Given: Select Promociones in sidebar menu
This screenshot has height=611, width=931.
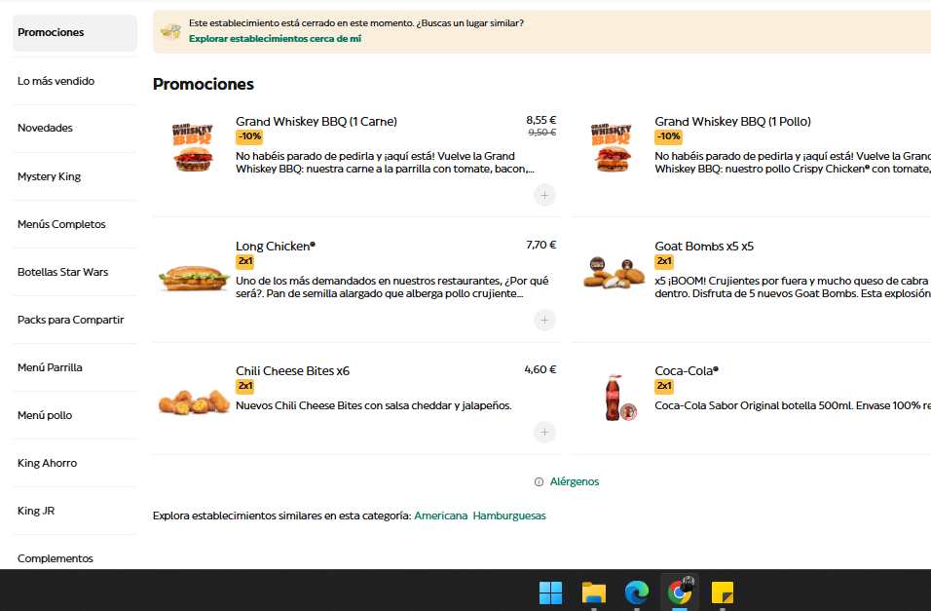Looking at the screenshot, I should pyautogui.click(x=75, y=33).
